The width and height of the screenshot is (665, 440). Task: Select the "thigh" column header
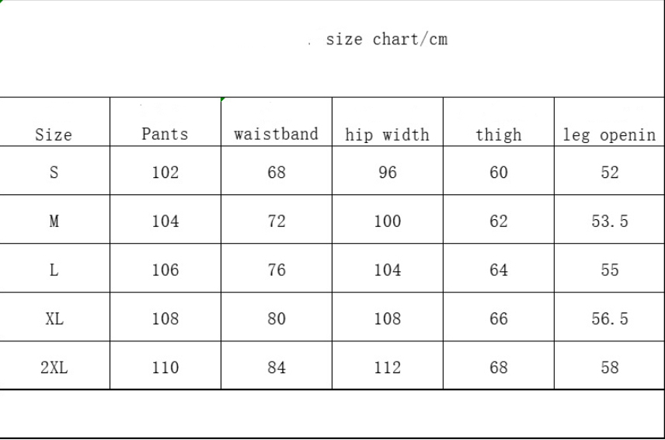[499, 134]
